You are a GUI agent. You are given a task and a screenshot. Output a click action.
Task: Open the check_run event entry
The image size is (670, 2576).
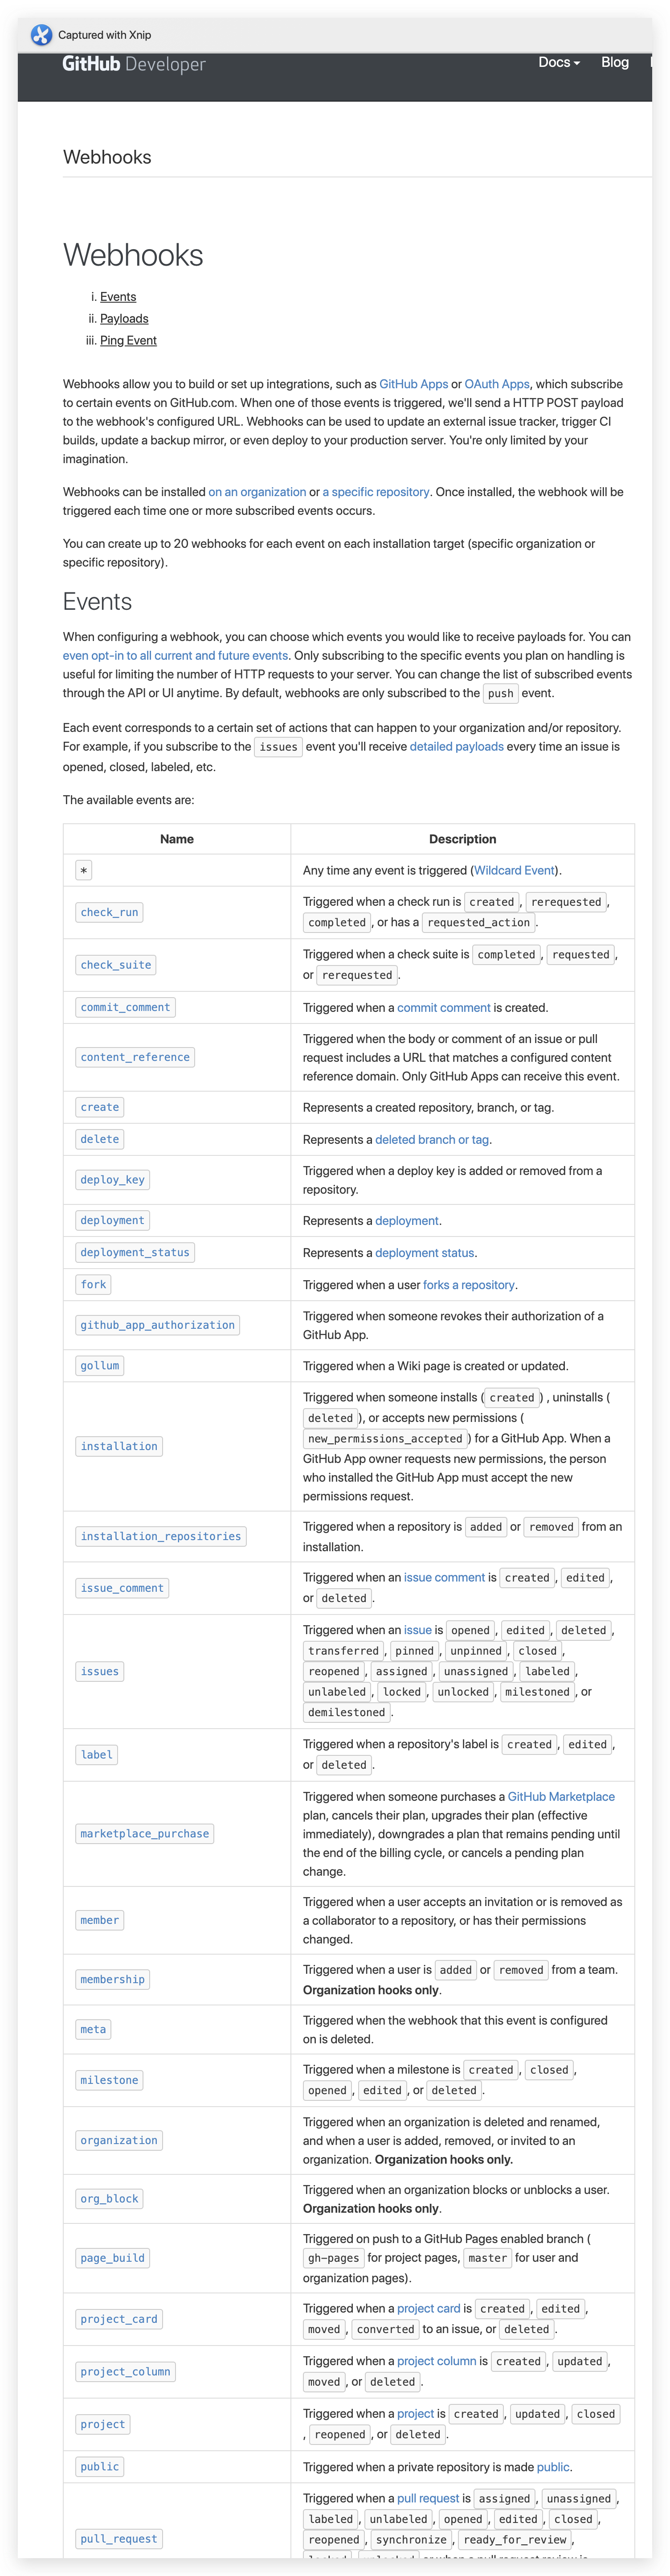point(110,913)
